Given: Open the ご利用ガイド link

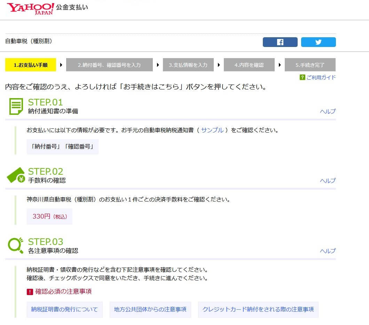Looking at the screenshot, I should pos(321,77).
